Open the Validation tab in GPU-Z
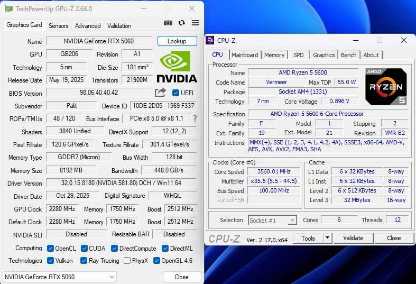The height and width of the screenshot is (284, 416). tap(119, 26)
